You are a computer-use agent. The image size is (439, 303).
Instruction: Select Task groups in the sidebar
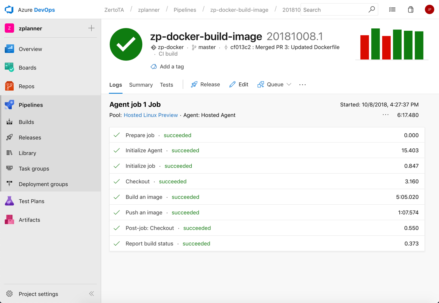[51, 169]
